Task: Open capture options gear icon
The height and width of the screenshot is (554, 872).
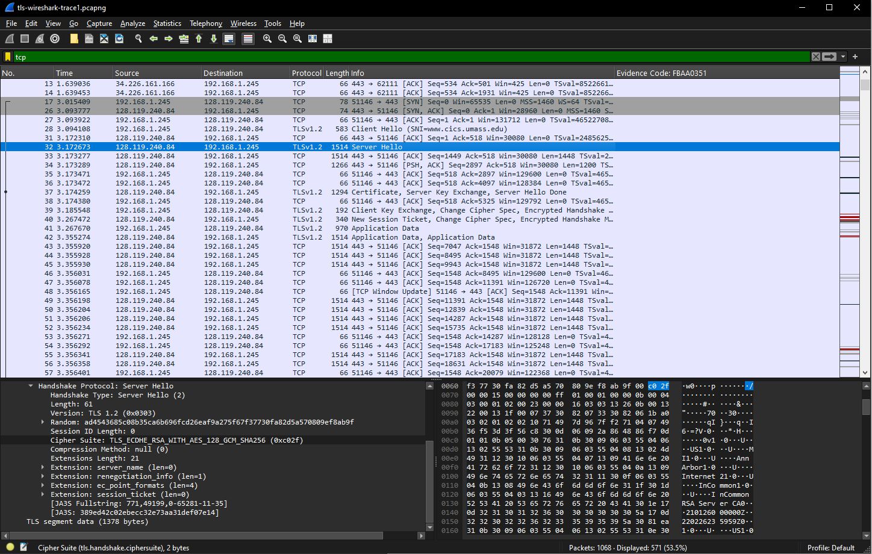Action: tap(55, 39)
